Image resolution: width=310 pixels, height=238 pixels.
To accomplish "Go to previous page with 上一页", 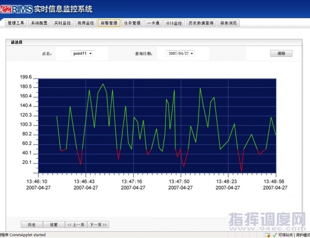I will coord(76,224).
